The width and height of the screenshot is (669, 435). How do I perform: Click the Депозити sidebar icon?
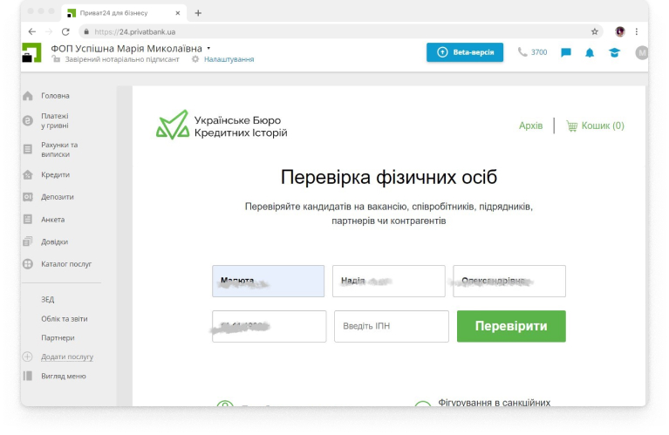click(28, 197)
